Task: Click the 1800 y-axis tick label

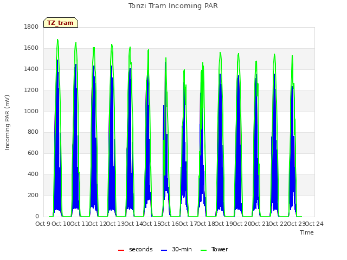Action: 31,27
